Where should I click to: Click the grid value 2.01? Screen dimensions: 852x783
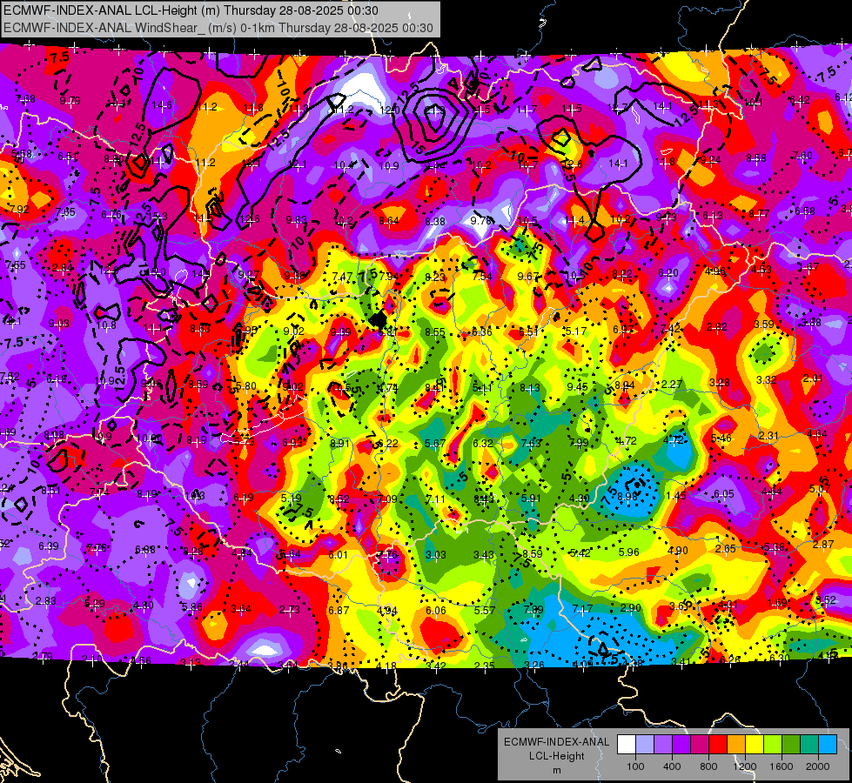click(x=813, y=378)
